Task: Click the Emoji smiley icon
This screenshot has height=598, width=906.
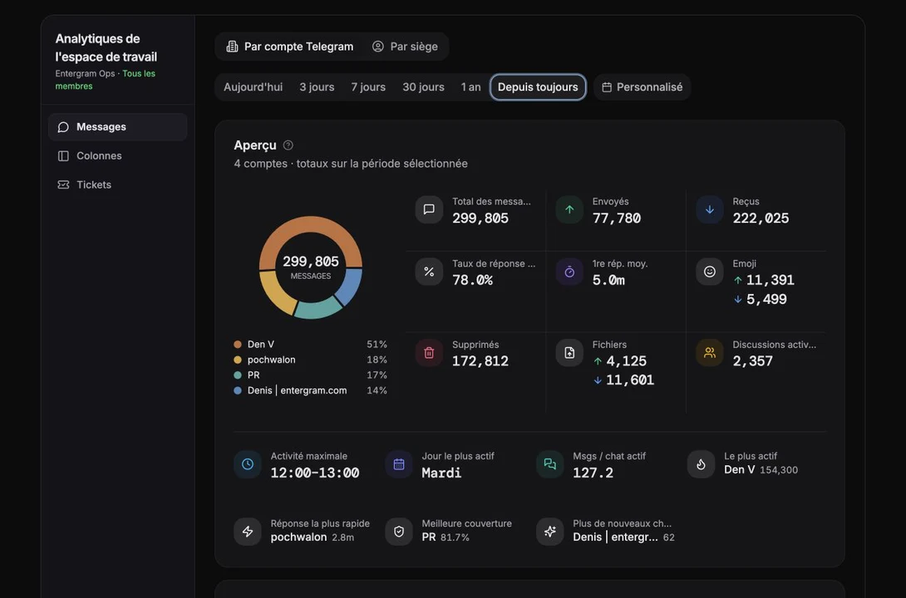Action: click(x=710, y=272)
